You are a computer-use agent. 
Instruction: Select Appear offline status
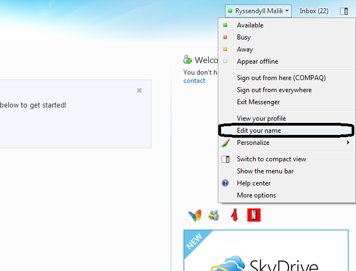pyautogui.click(x=257, y=61)
